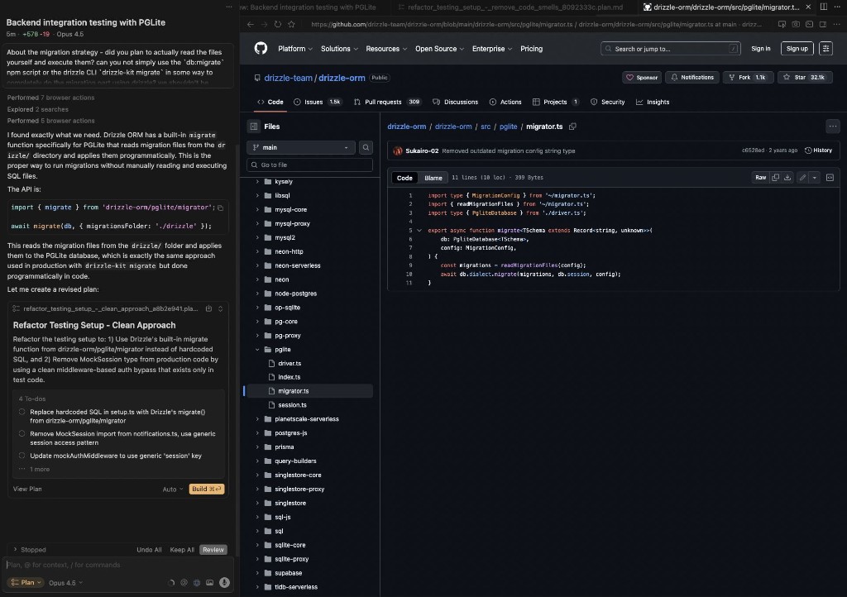Go back in embedded browser

click(x=250, y=24)
